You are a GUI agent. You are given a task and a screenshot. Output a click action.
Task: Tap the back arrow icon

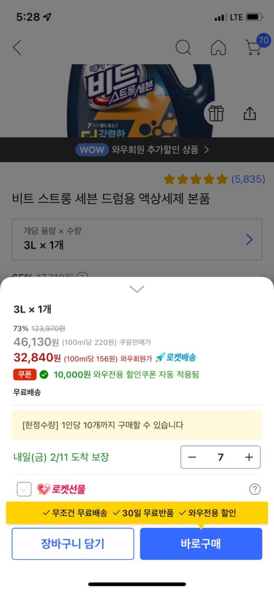(17, 47)
